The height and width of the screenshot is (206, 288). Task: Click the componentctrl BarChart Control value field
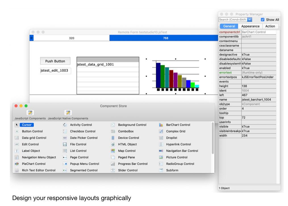pyautogui.click(x=258, y=32)
